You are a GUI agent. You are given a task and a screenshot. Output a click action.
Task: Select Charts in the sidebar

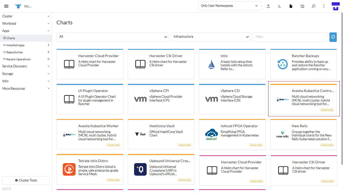click(x=26, y=38)
